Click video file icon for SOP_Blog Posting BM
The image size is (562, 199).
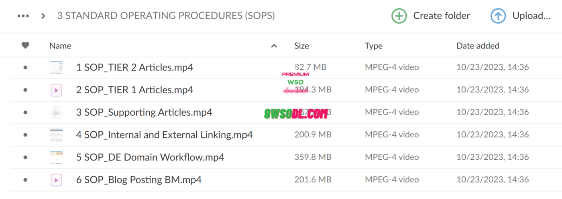pos(56,180)
